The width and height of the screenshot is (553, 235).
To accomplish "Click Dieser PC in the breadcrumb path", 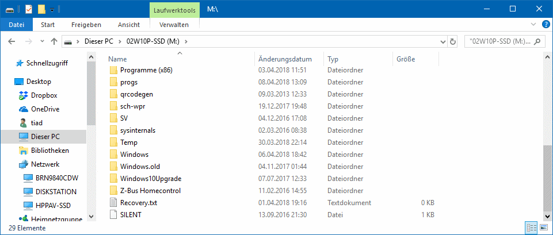I will [98, 41].
